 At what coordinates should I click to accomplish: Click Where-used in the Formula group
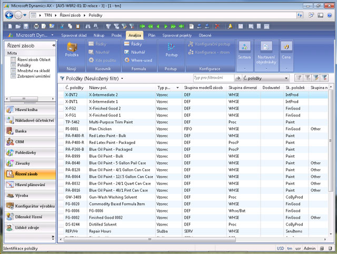pyautogui.click(x=138, y=61)
